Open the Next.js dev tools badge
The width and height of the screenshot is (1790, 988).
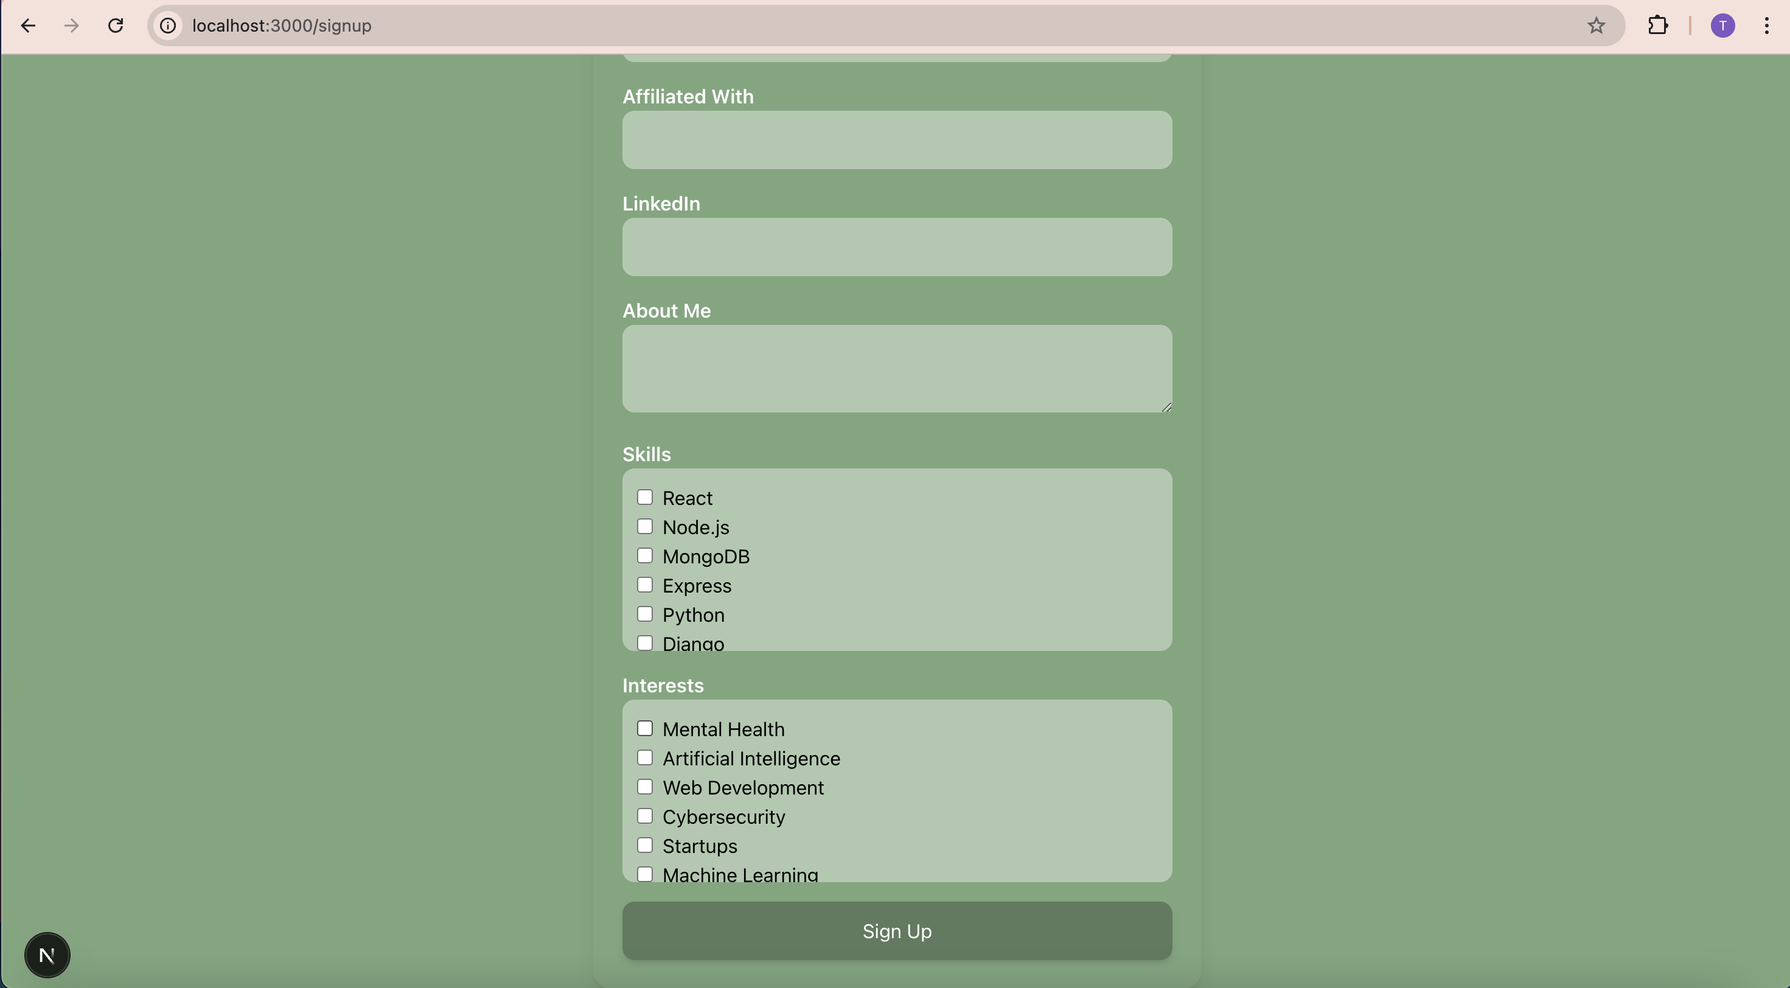[47, 955]
